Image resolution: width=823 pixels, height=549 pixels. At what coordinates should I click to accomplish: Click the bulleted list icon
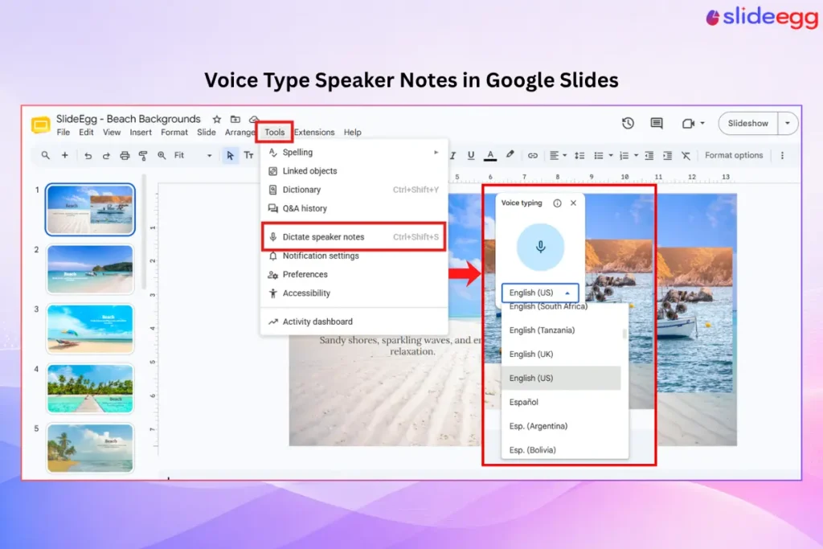click(x=598, y=155)
